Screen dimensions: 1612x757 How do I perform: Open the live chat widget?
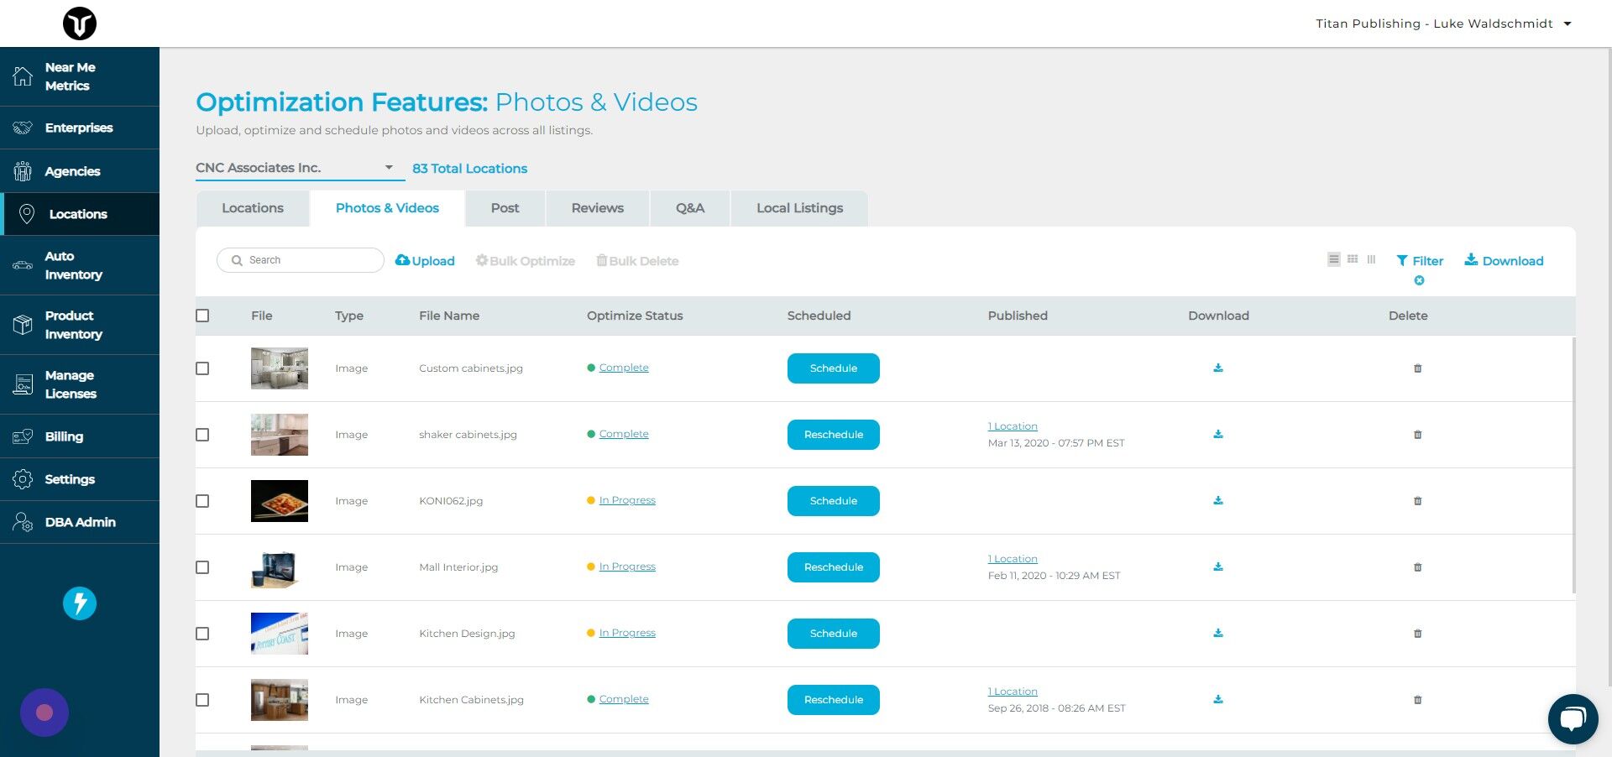coord(1573,718)
